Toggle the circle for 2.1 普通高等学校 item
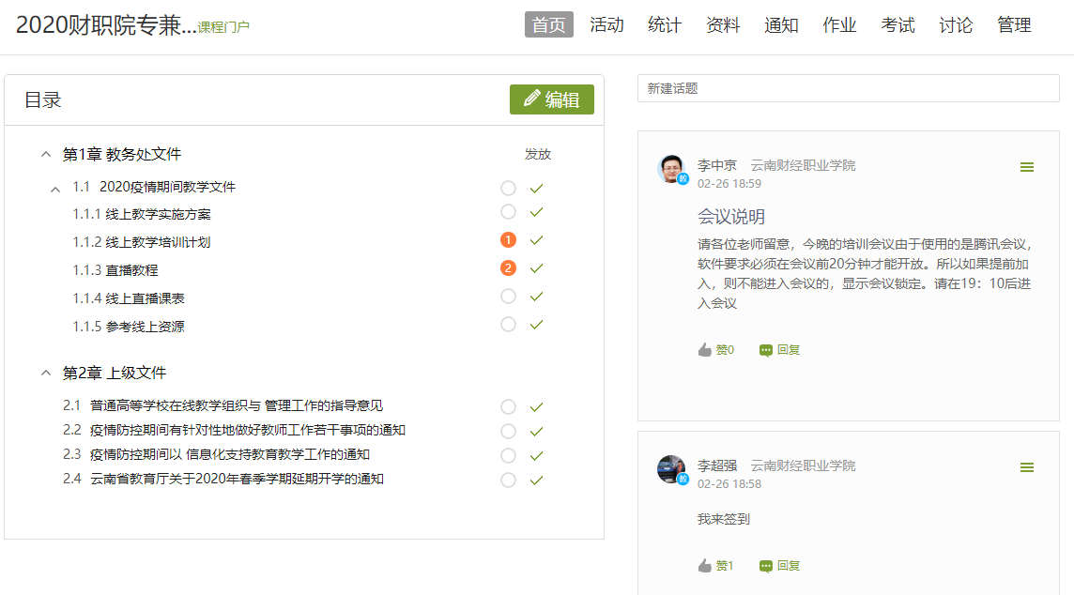 [508, 407]
